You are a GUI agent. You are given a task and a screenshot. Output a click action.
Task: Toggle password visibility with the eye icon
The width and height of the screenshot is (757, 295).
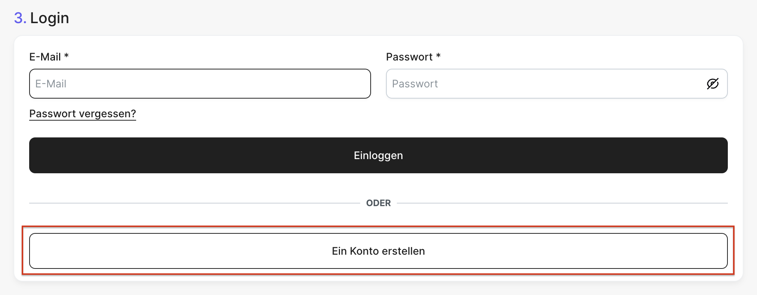click(x=712, y=84)
